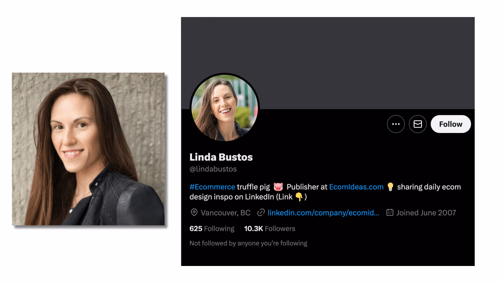This screenshot has height=283, width=503.
Task: View the 10.3K Followers list
Action: [270, 228]
